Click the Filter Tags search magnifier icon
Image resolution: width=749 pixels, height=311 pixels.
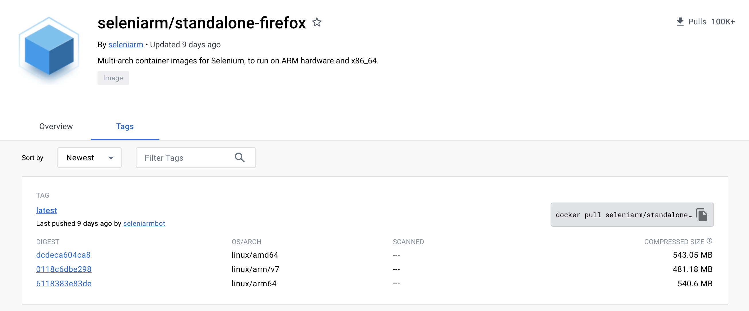pos(240,158)
